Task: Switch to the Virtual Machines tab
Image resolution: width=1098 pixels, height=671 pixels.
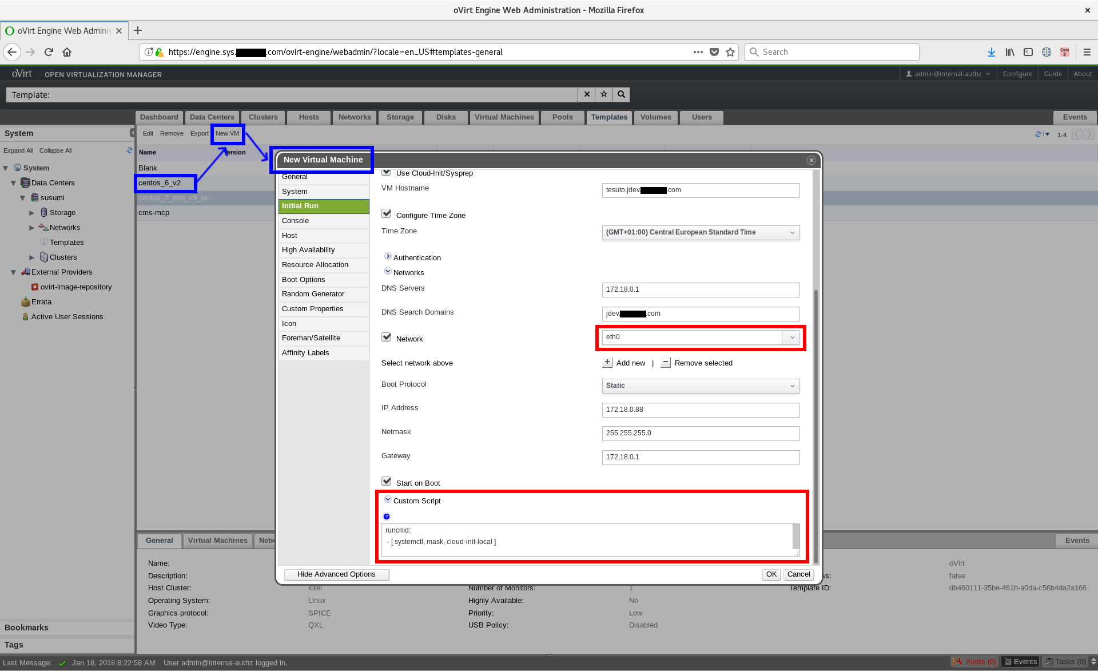Action: (504, 117)
